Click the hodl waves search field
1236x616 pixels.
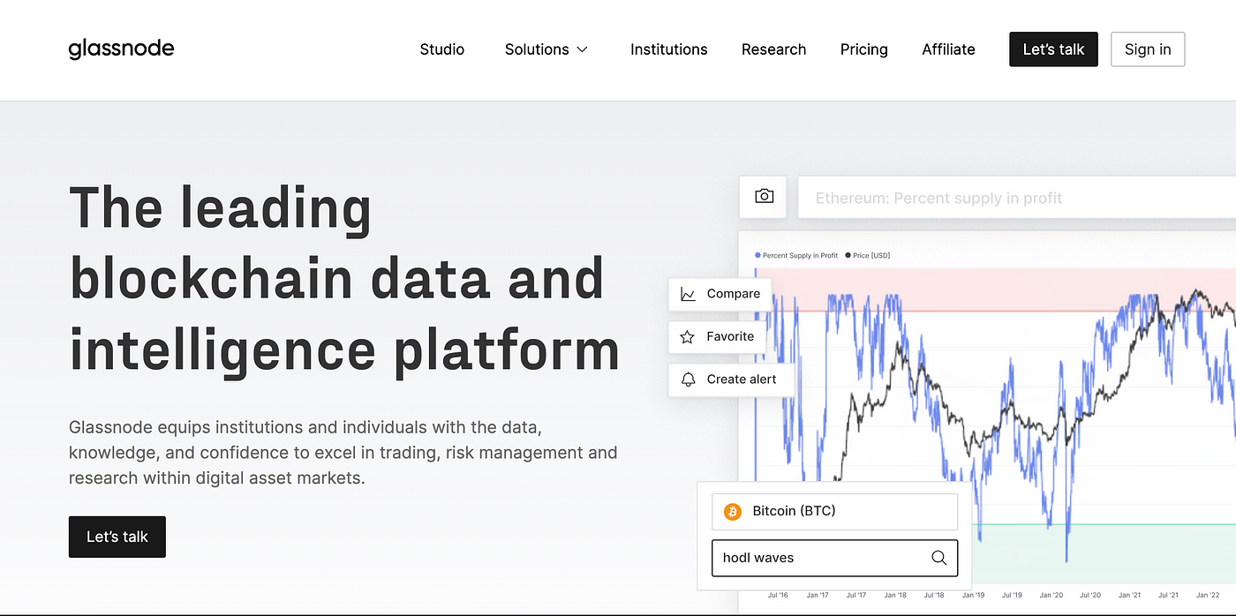pos(834,558)
